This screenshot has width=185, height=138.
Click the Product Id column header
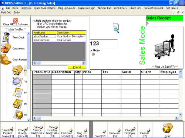point(42,72)
